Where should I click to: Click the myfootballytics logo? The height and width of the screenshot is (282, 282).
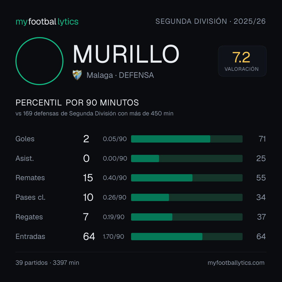(47, 22)
